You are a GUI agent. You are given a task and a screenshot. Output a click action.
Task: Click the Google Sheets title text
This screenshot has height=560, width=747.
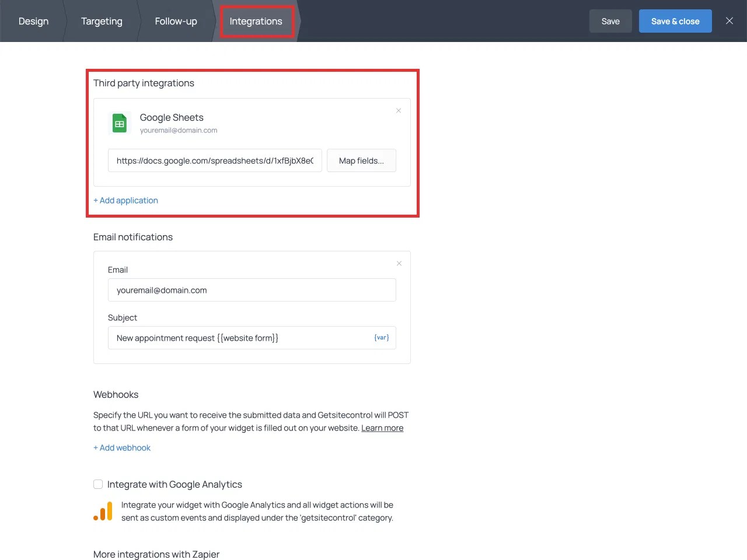click(172, 117)
